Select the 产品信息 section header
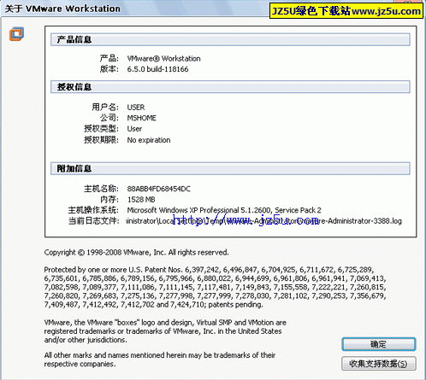This screenshot has height=380, width=426. pyautogui.click(x=230, y=39)
